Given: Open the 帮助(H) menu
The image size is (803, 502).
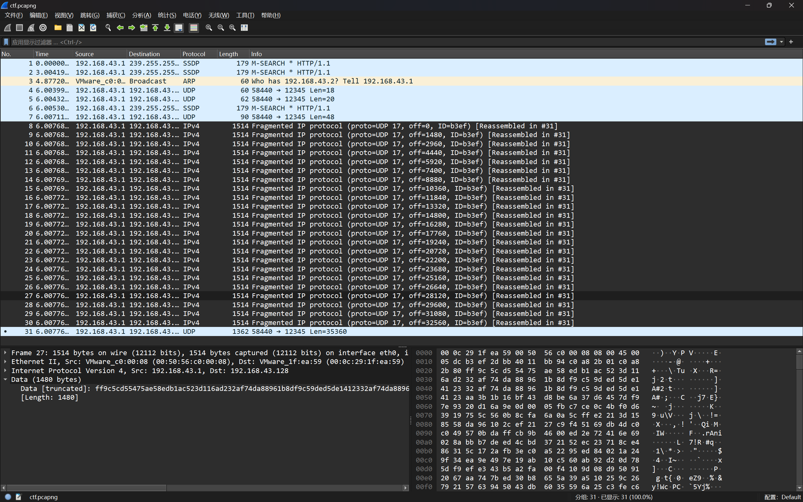Looking at the screenshot, I should coord(270,15).
